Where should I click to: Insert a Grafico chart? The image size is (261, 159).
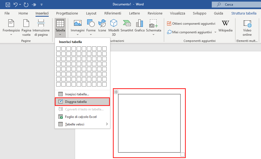pos(139,26)
